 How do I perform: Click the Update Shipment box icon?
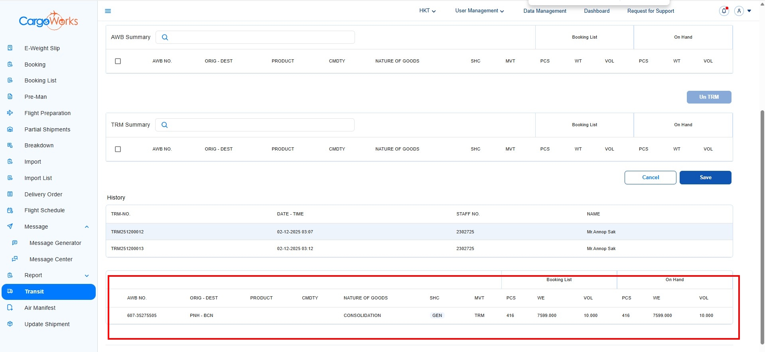pos(10,324)
